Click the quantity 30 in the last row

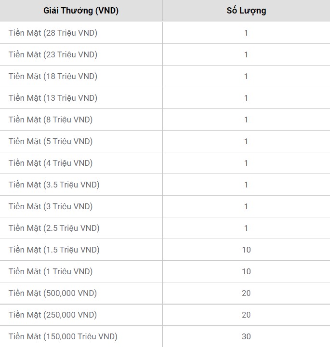coord(246,336)
